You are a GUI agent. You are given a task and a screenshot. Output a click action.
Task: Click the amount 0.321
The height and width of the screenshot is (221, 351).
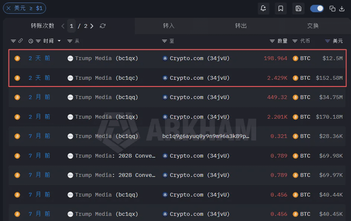(279, 136)
